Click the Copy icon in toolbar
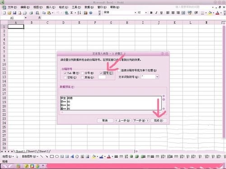This screenshot has width=226, height=169. 44,13
